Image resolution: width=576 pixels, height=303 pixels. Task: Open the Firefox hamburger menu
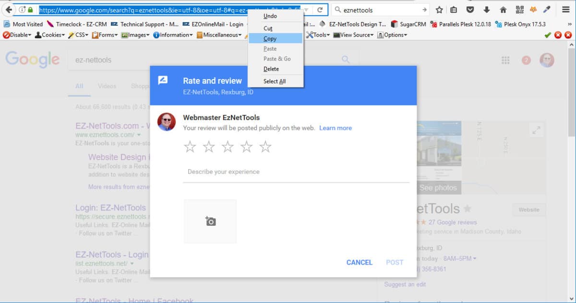click(x=566, y=10)
